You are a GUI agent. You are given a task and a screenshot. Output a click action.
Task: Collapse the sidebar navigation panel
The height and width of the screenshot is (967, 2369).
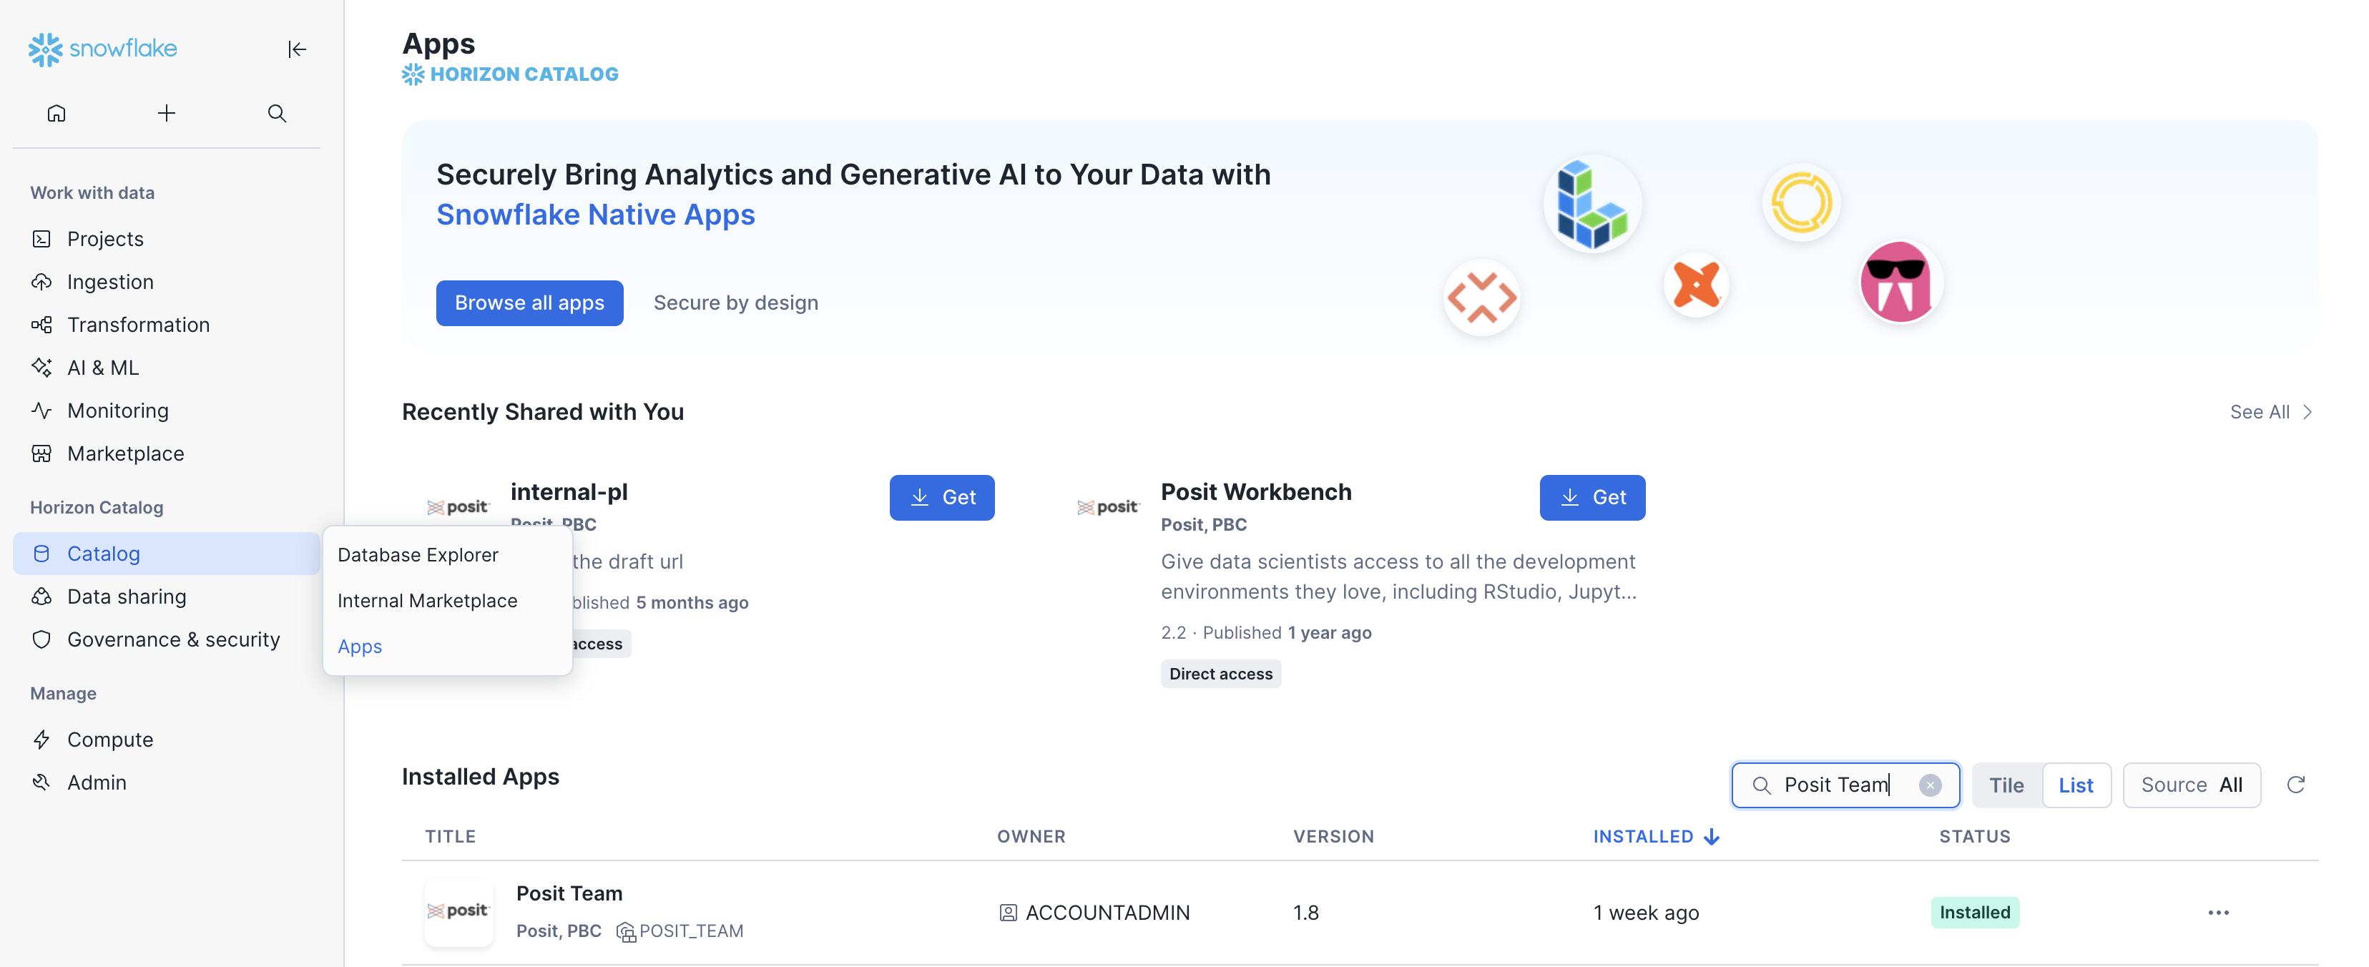point(296,49)
